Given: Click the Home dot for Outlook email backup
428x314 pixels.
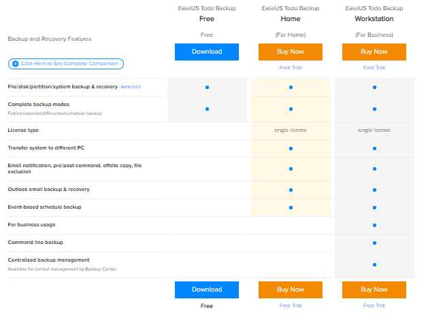Looking at the screenshot, I should pos(291,190).
